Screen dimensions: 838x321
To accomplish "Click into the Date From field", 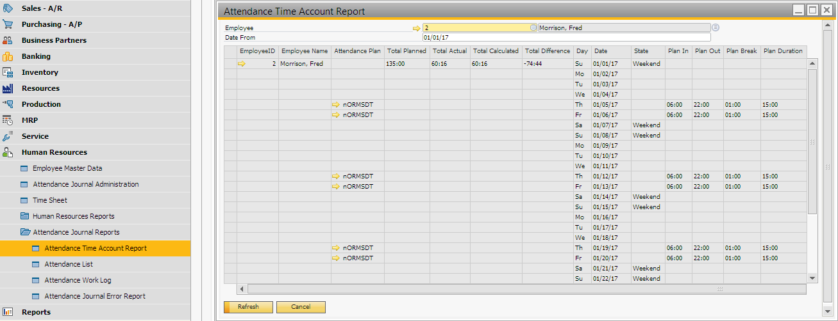I will [566, 38].
